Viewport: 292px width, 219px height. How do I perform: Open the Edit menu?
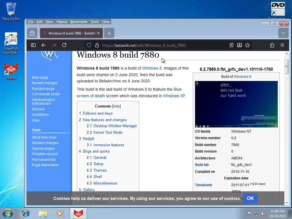[39, 22]
